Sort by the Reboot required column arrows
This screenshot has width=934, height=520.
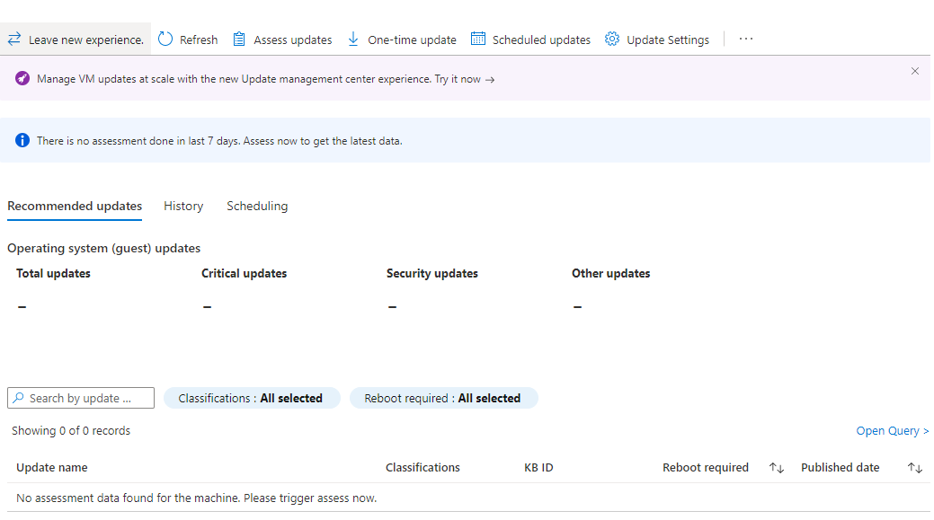point(777,468)
